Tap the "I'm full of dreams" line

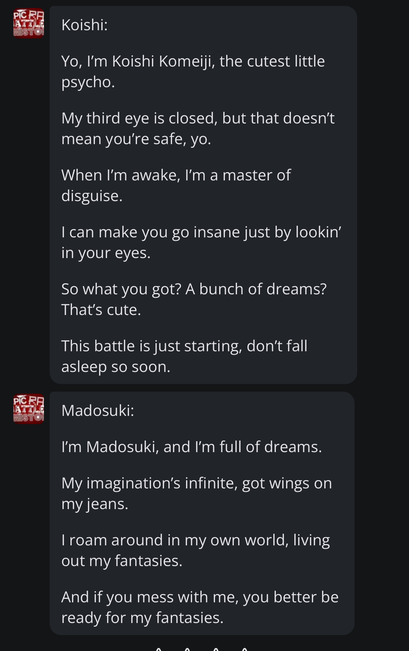[x=191, y=447]
